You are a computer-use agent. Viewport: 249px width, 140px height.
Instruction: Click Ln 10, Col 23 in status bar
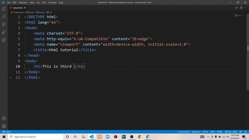184,132
